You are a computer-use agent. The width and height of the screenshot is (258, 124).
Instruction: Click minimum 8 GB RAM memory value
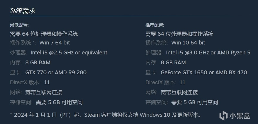(38, 63)
